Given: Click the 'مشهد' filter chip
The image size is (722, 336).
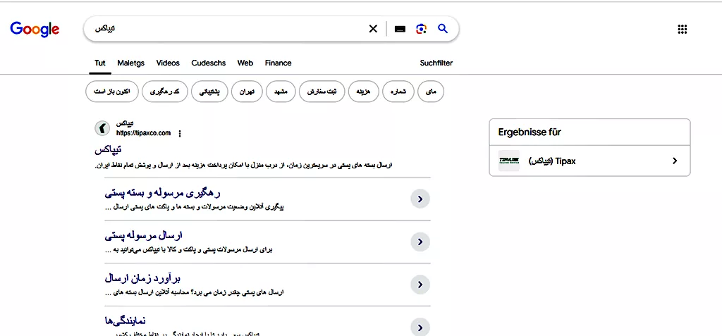Looking at the screenshot, I should pos(281,92).
